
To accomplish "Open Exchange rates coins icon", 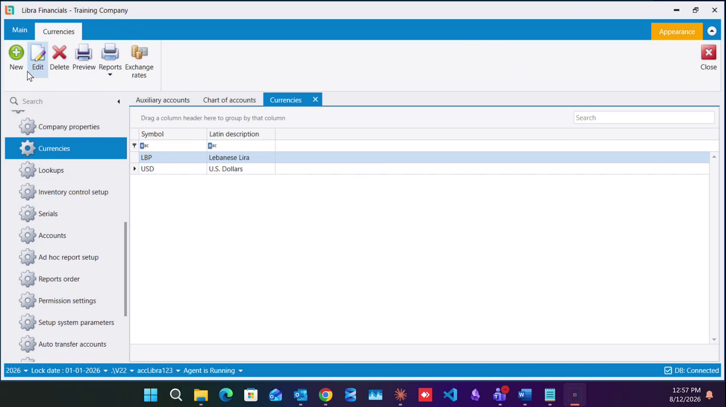I will click(139, 52).
